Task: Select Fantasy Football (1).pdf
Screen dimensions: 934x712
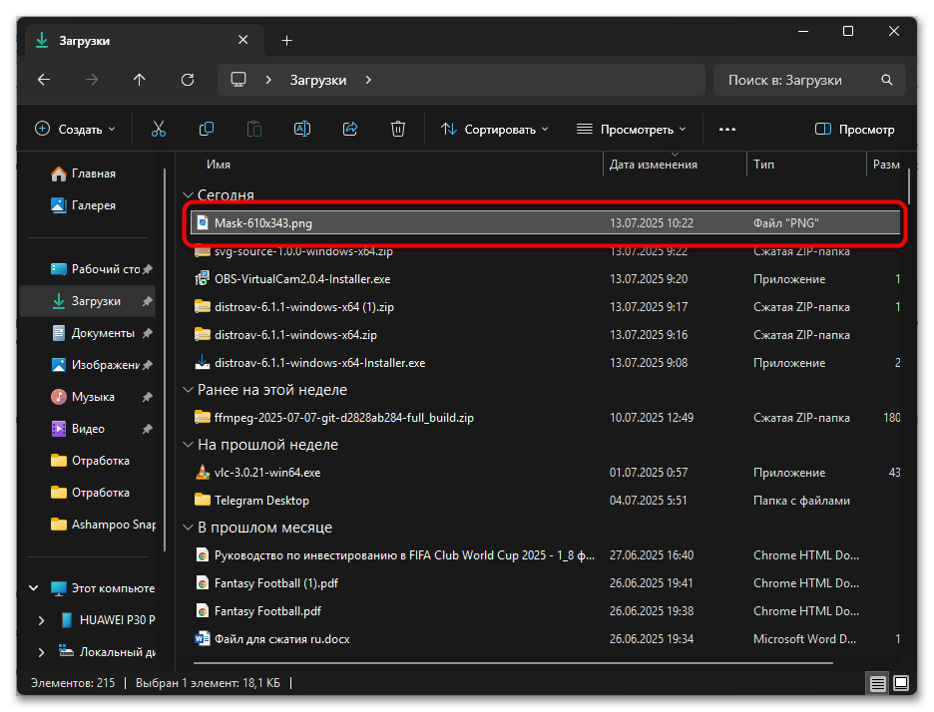Action: coord(545,582)
